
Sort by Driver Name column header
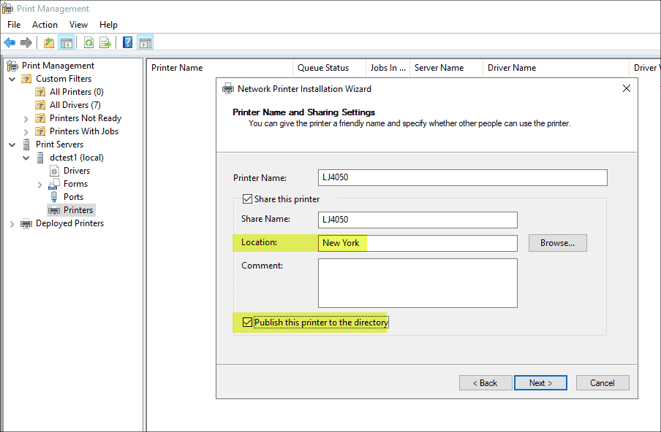tap(556, 68)
